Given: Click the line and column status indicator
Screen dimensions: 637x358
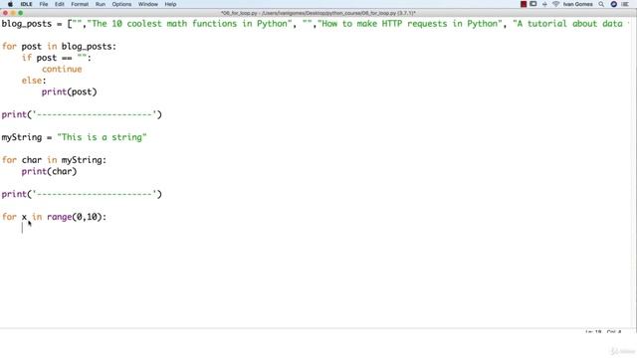Looking at the screenshot, I should (x=603, y=332).
